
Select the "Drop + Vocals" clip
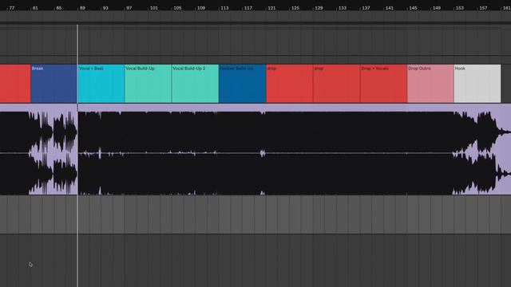(x=383, y=84)
